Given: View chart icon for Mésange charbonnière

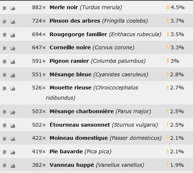Looking at the screenshot, I should pyautogui.click(x=12, y=112).
